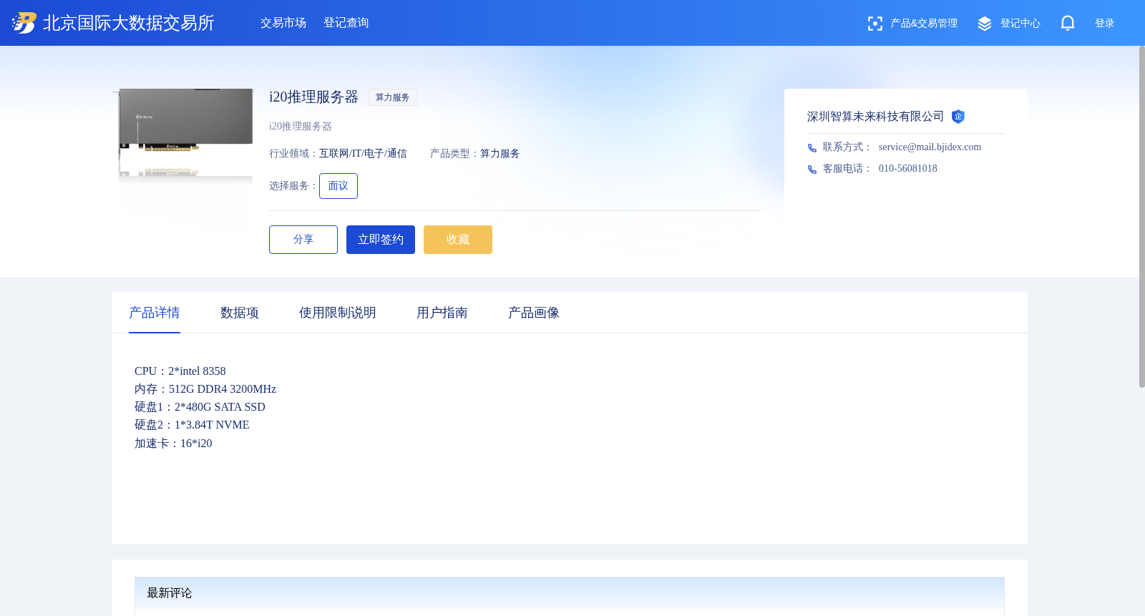Image resolution: width=1145 pixels, height=616 pixels.
Task: Go to 登记中心 text link
Action: point(1020,24)
